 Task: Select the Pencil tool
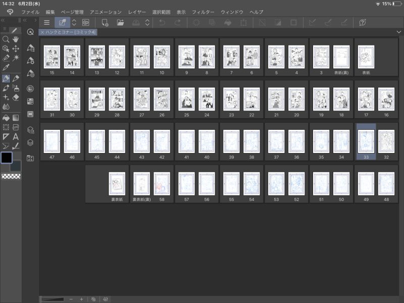point(16,78)
